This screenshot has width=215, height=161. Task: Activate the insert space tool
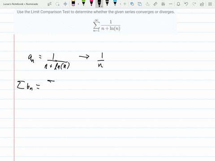tap(65, 4)
